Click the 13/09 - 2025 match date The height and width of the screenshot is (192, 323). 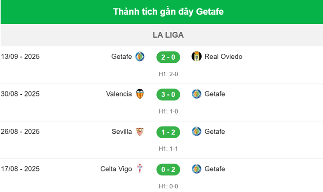[x=21, y=57]
